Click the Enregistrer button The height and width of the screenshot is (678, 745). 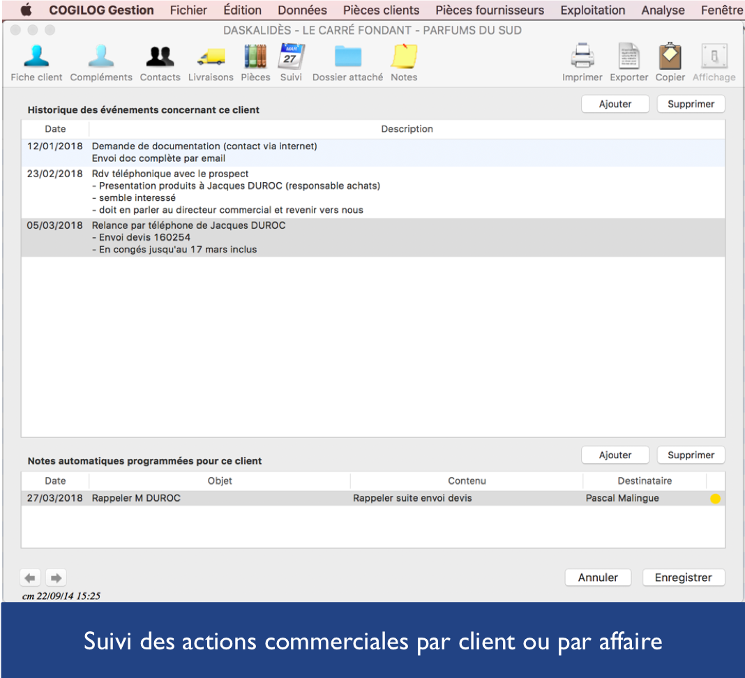click(683, 578)
